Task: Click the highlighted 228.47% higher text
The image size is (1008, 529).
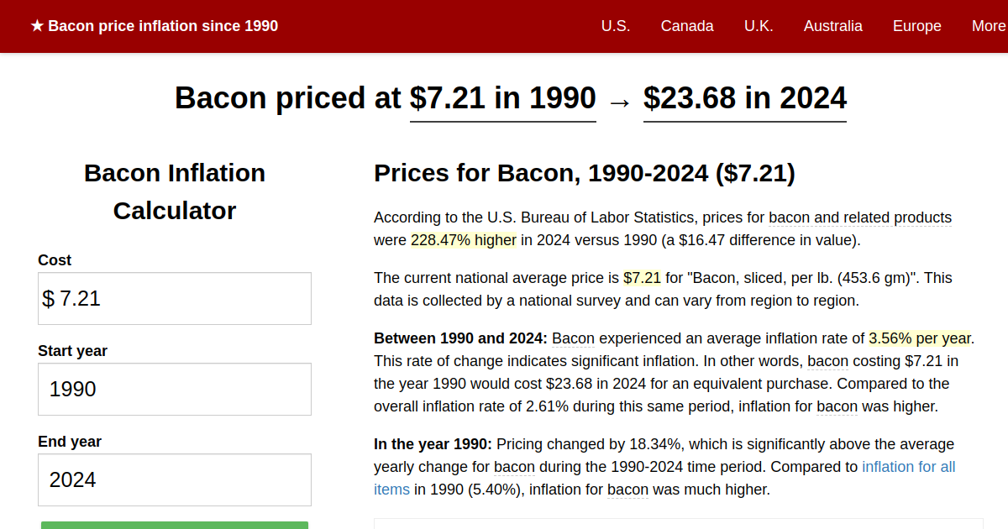Action: [463, 239]
